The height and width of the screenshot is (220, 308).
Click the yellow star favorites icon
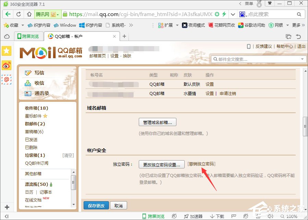point(6,51)
